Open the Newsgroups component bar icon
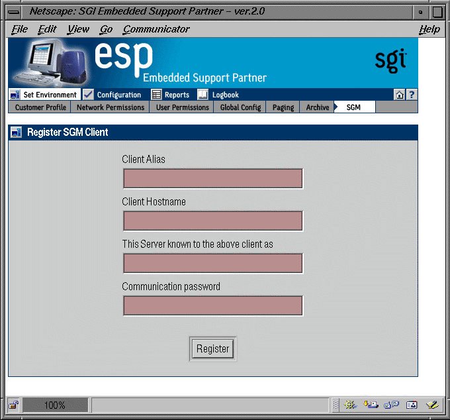 [392, 405]
